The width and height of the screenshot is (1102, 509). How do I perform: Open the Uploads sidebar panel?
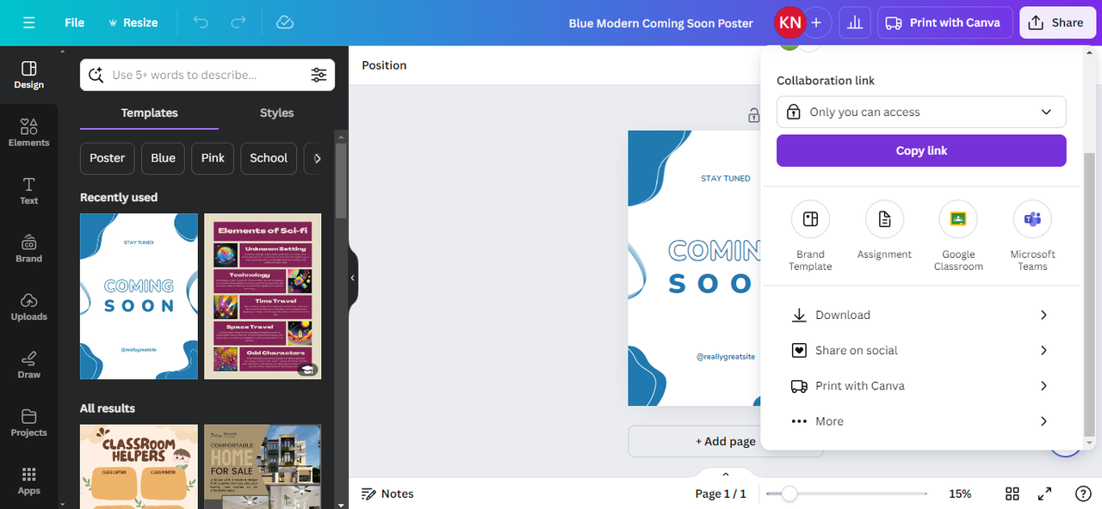(x=28, y=306)
